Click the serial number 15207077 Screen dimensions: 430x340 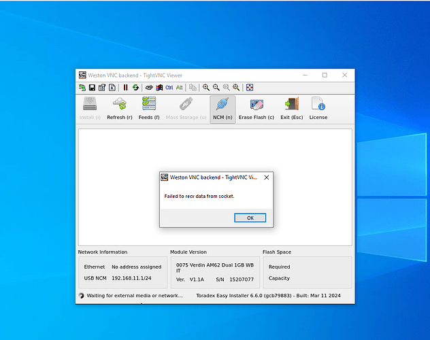tap(242, 279)
